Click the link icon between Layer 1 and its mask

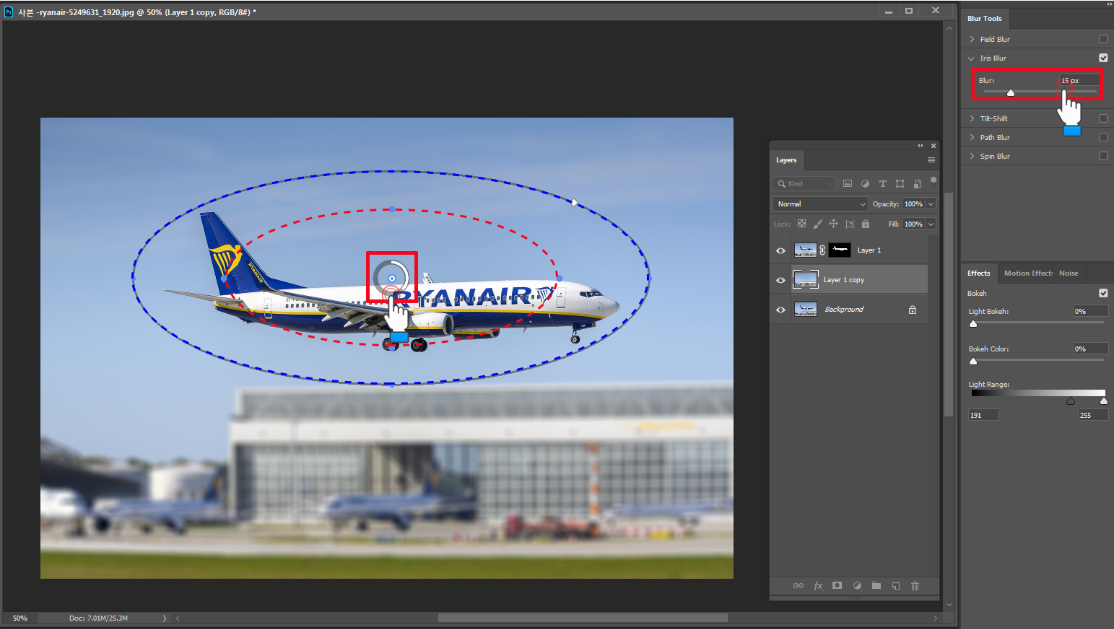[x=822, y=250]
